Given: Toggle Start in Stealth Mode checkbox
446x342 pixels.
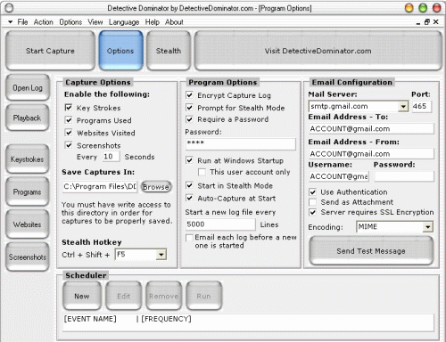Looking at the screenshot, I should 189,185.
